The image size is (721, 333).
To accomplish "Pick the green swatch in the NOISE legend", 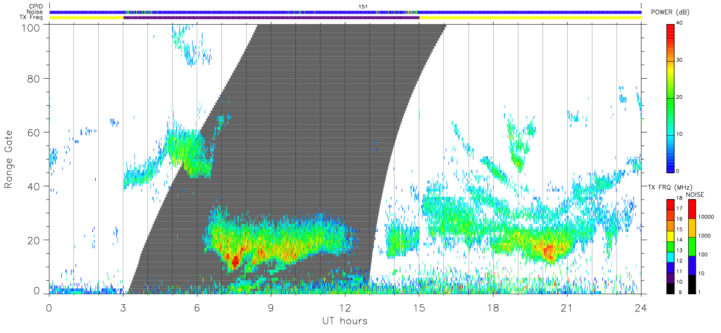I will tap(692, 246).
